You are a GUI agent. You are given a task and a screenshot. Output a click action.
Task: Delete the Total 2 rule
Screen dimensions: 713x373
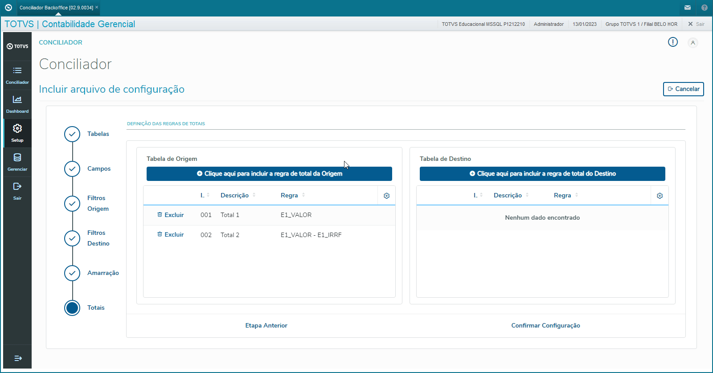click(170, 234)
